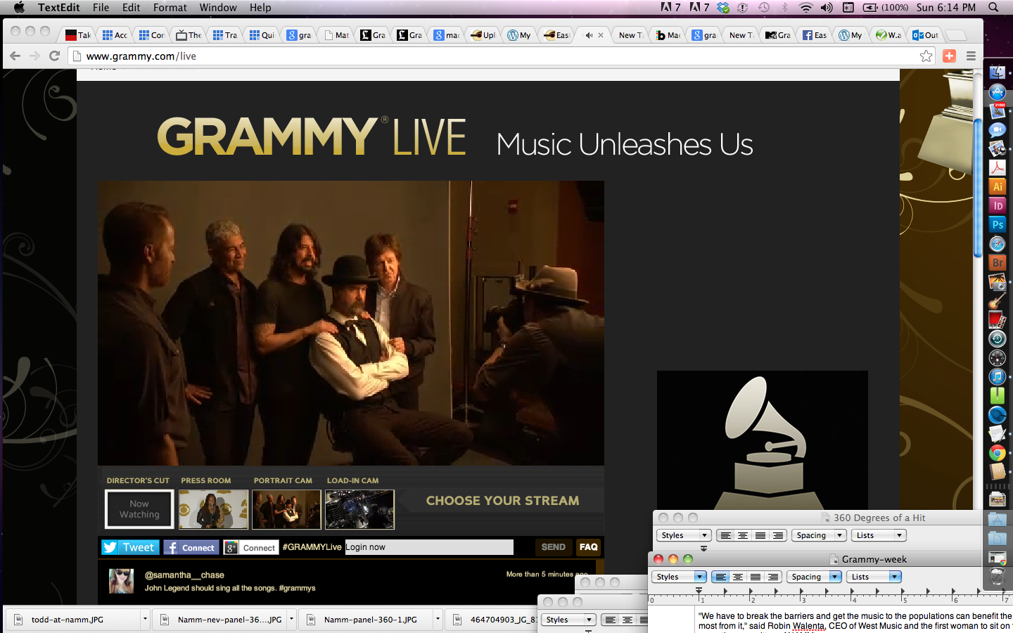Go back to the previous page in Chrome
Image resolution: width=1013 pixels, height=633 pixels.
point(15,56)
